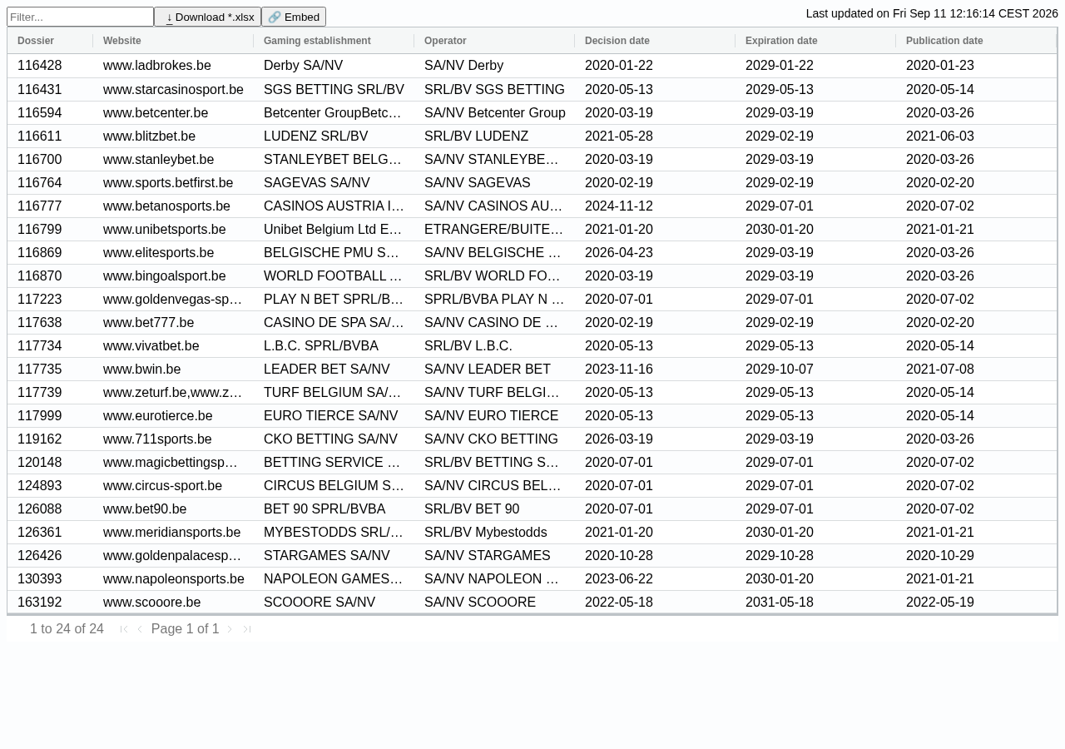This screenshot has width=1065, height=749.
Task: Select operator SA/NV Betcenter Group
Action: [x=494, y=112]
